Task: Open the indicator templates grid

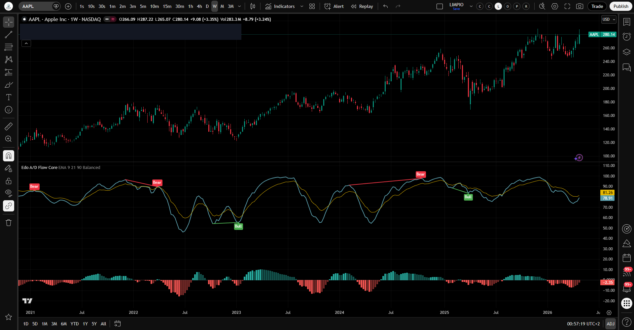Action: [312, 6]
